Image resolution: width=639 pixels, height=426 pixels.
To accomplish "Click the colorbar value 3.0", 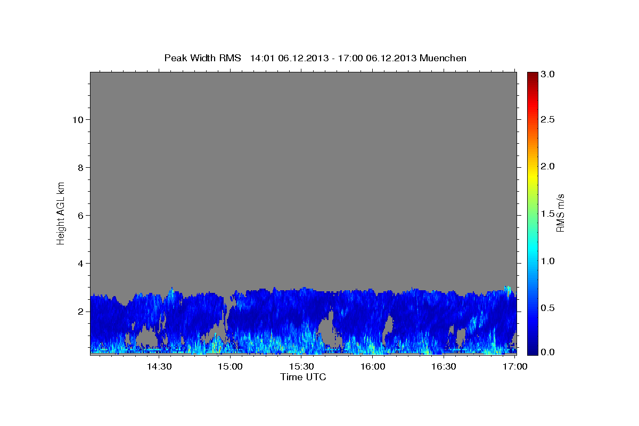I will point(548,74).
